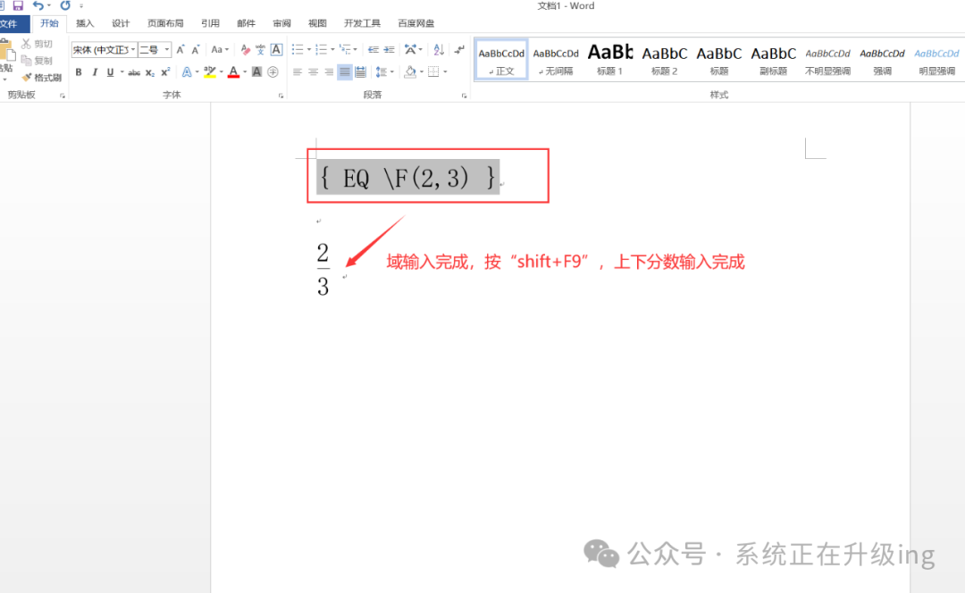Open Asian layout (A with arrows) dropdown
The width and height of the screenshot is (965, 593).
[x=413, y=49]
